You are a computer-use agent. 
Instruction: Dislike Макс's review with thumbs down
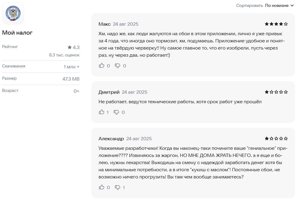pos(118,66)
